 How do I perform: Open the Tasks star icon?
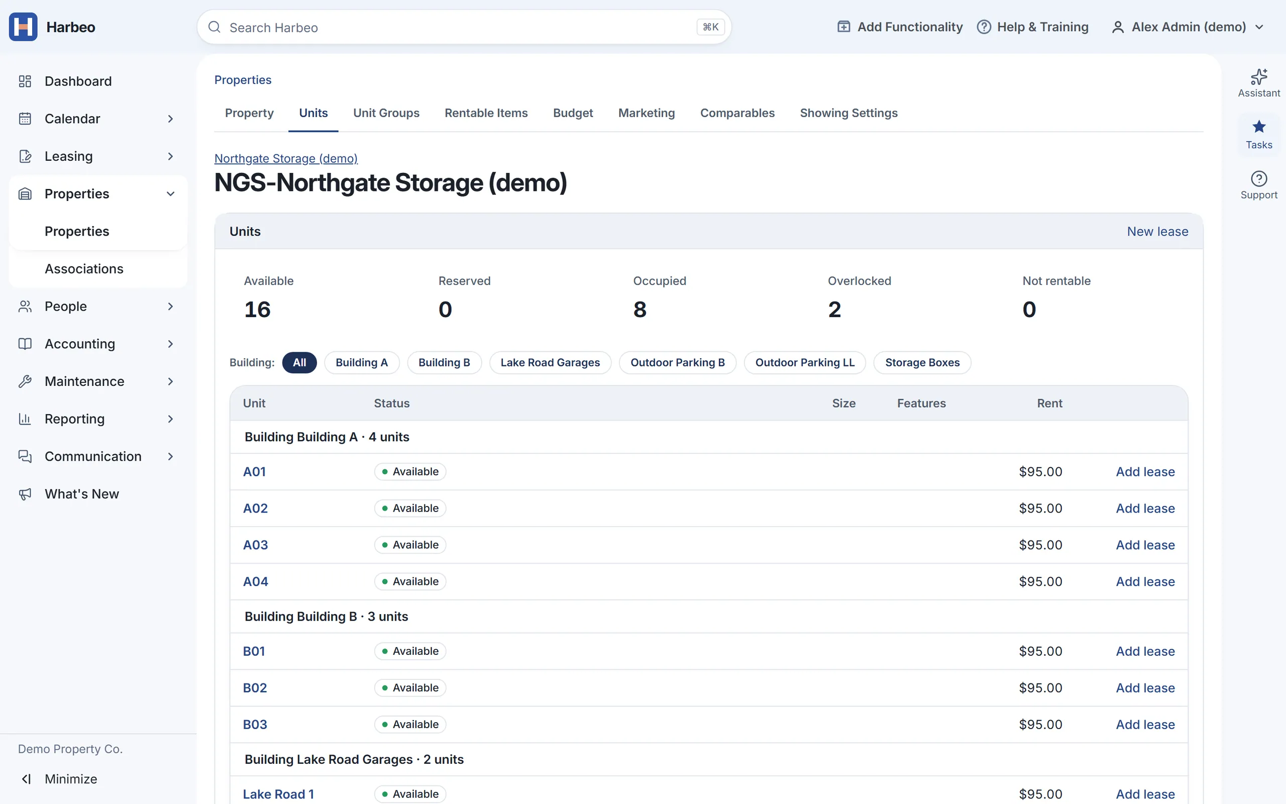(x=1259, y=127)
